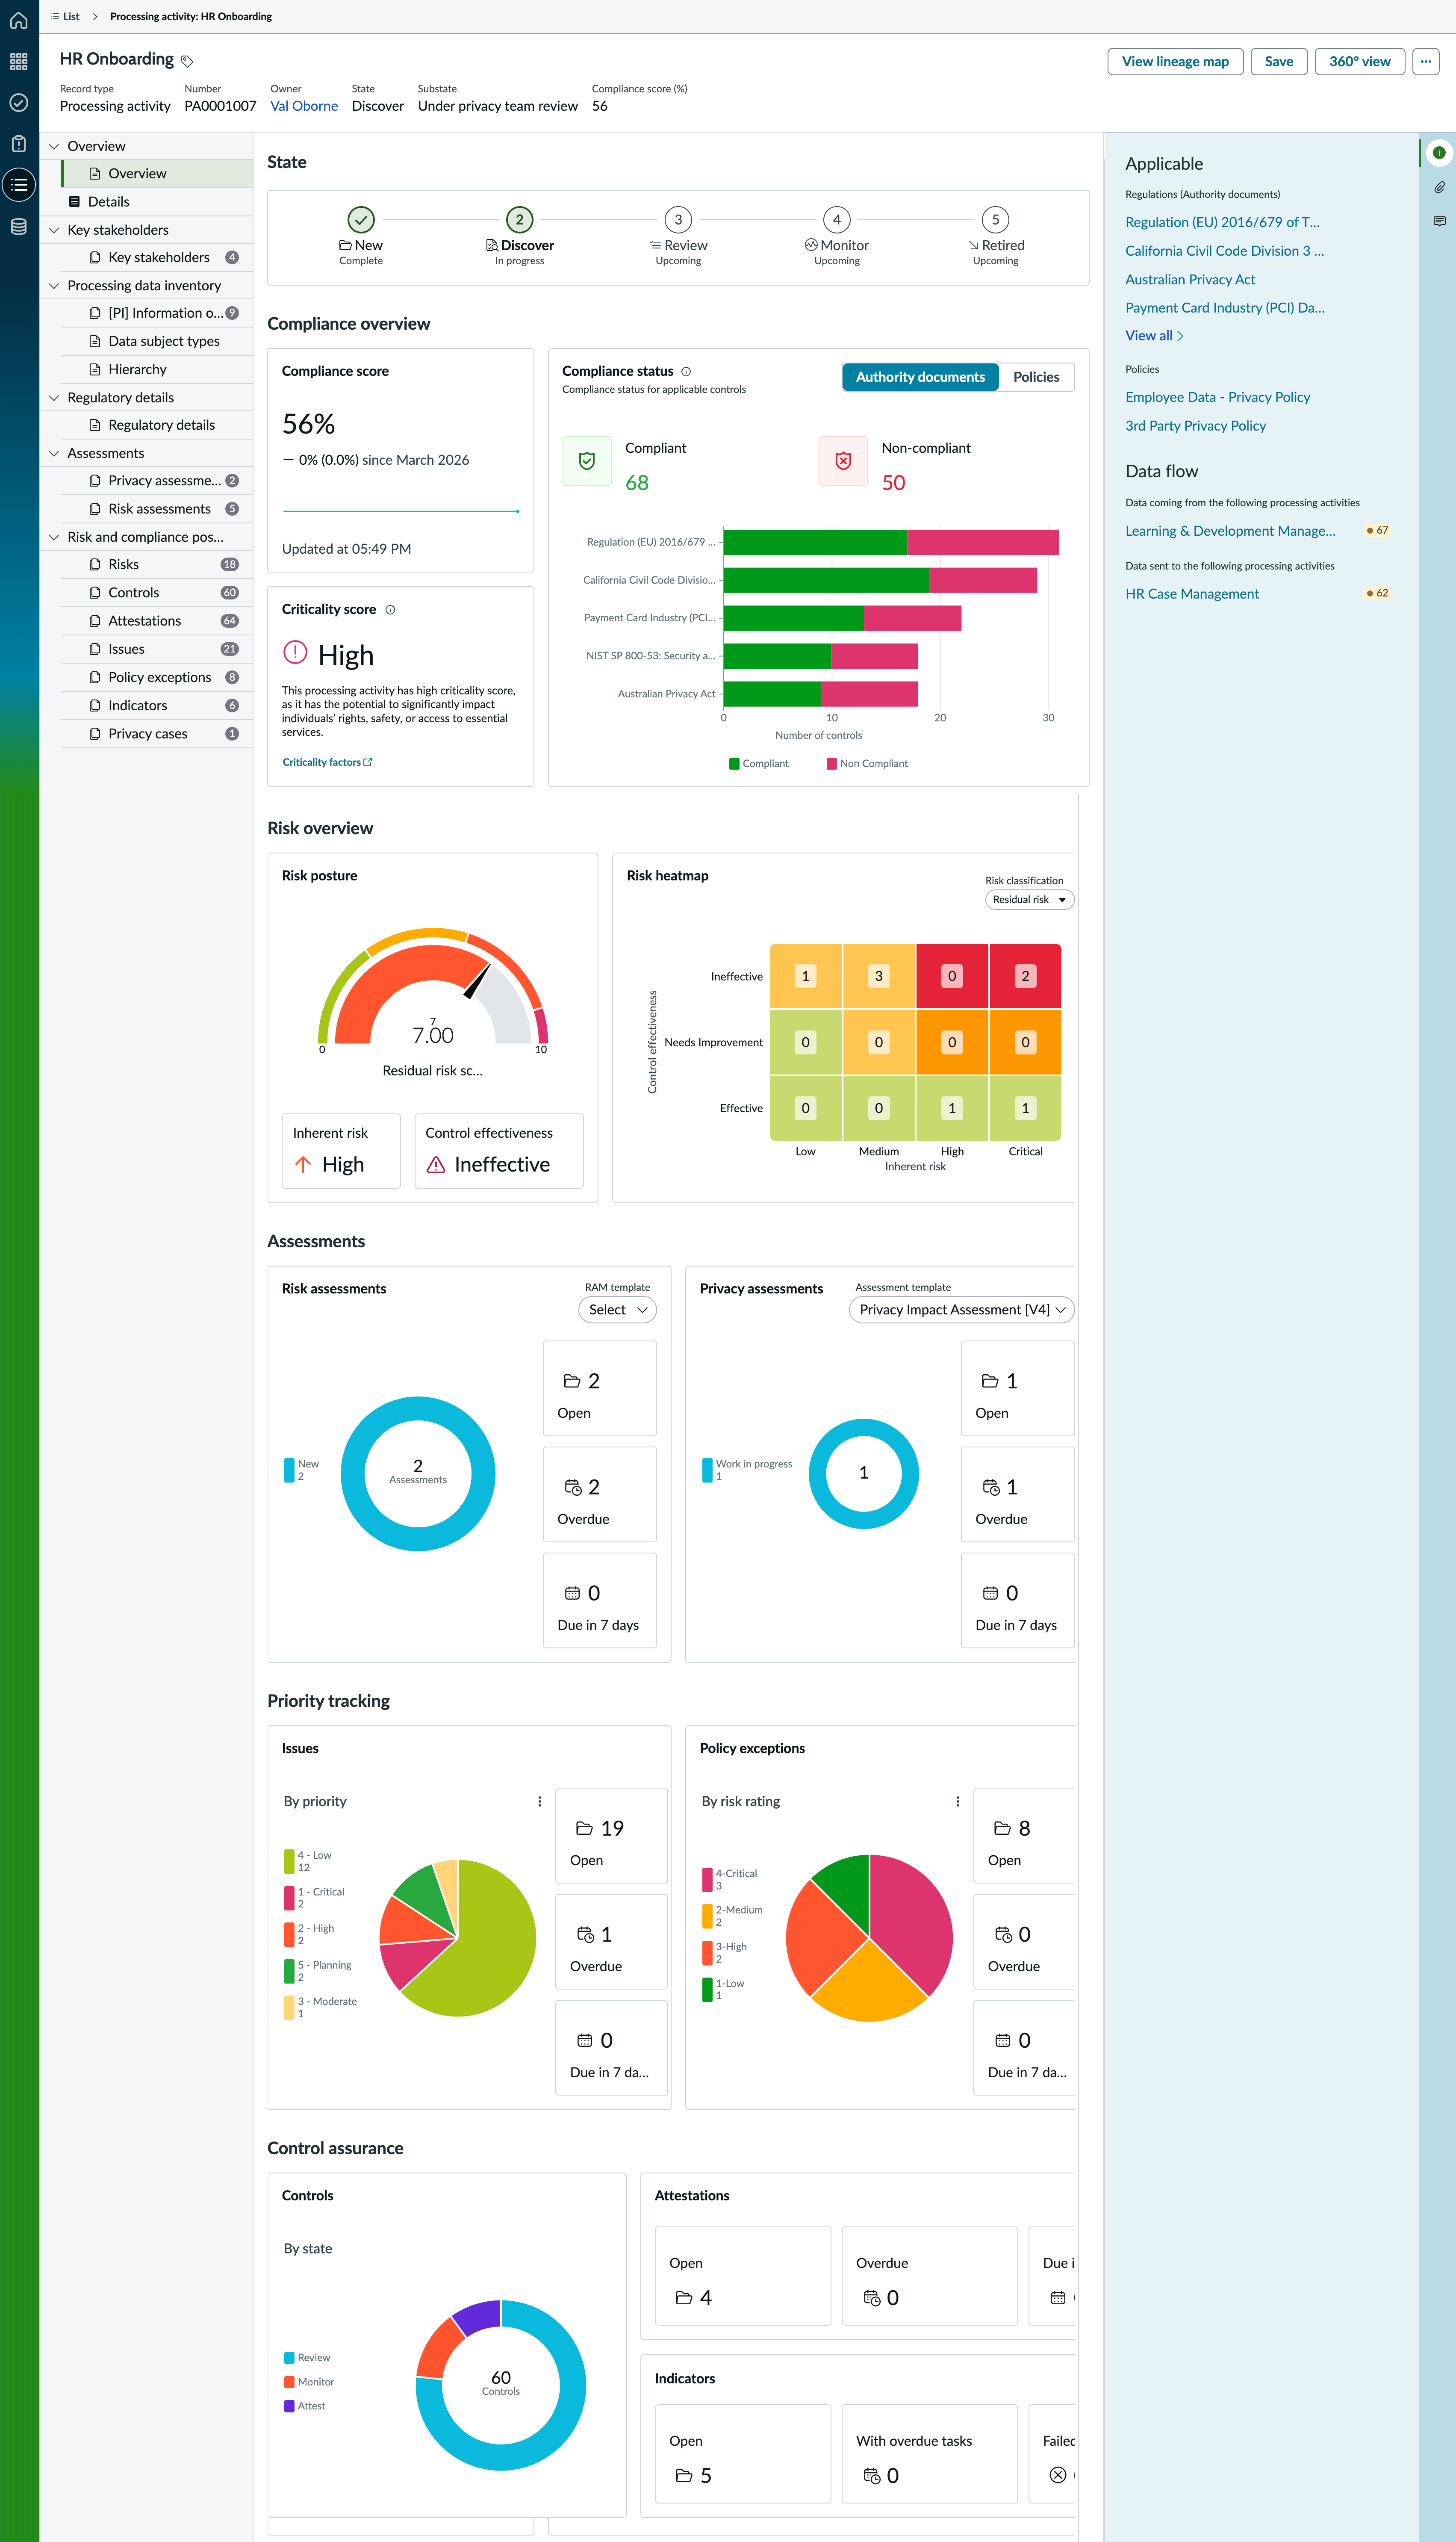Click the tag icon beside HR Onboarding title
The width and height of the screenshot is (1456, 2542).
(187, 62)
